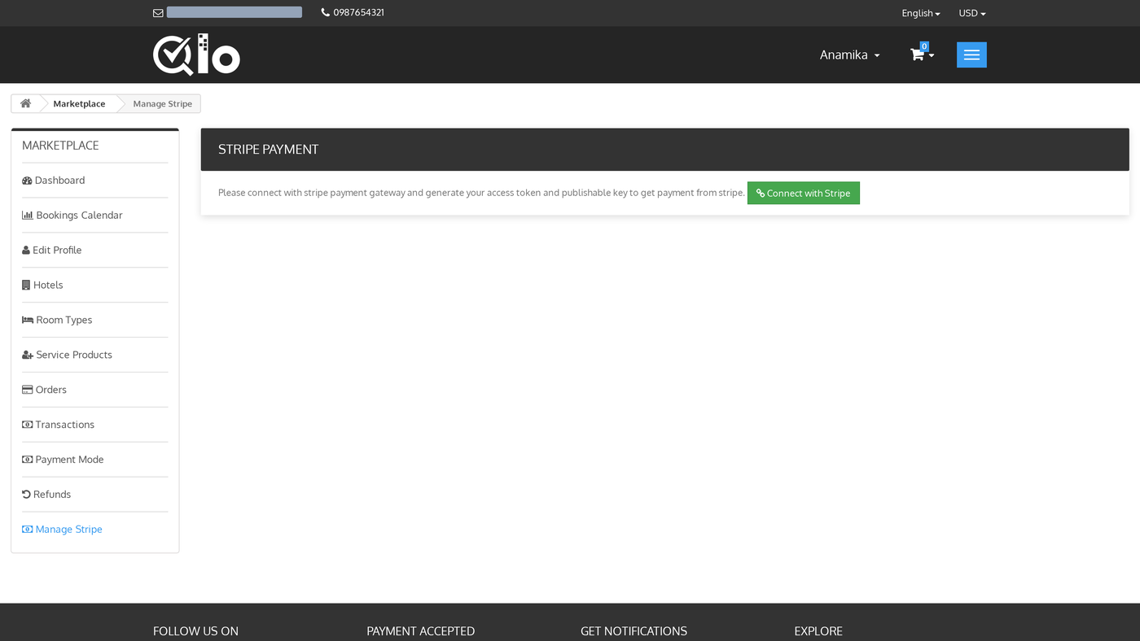
Task: View Orders in the sidebar
Action: [x=45, y=390]
